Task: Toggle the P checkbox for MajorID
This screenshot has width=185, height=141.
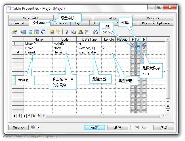Action: click(133, 44)
